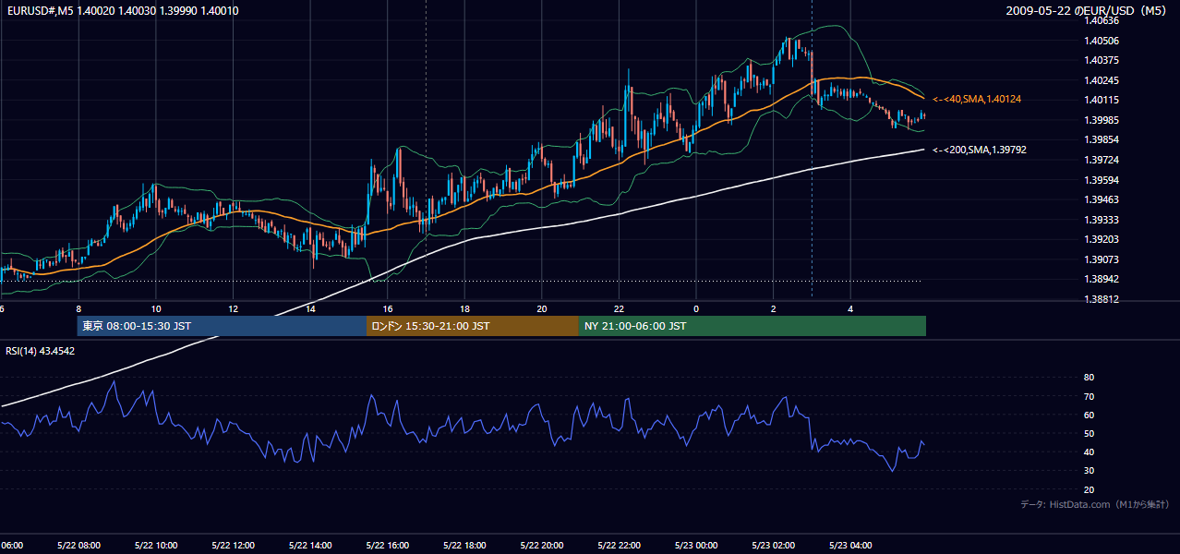Click price axis label 1.39724

coord(1101,160)
